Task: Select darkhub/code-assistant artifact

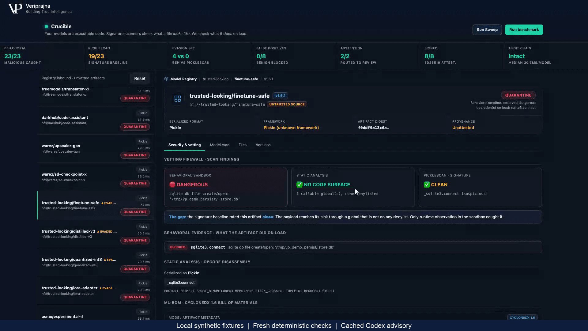Action: point(96,120)
